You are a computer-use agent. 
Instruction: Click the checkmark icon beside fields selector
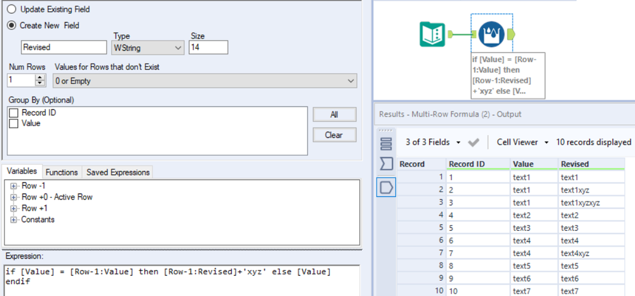click(473, 143)
